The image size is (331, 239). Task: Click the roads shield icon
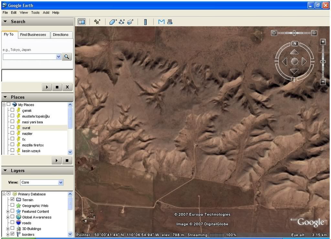[18, 223]
